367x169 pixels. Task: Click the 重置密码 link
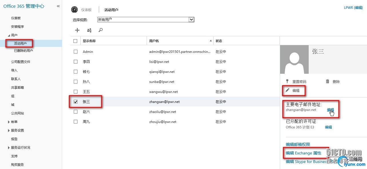(x=299, y=81)
